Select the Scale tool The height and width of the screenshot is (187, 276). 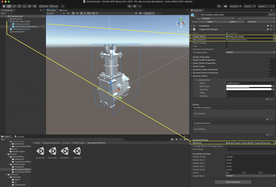click(19, 6)
